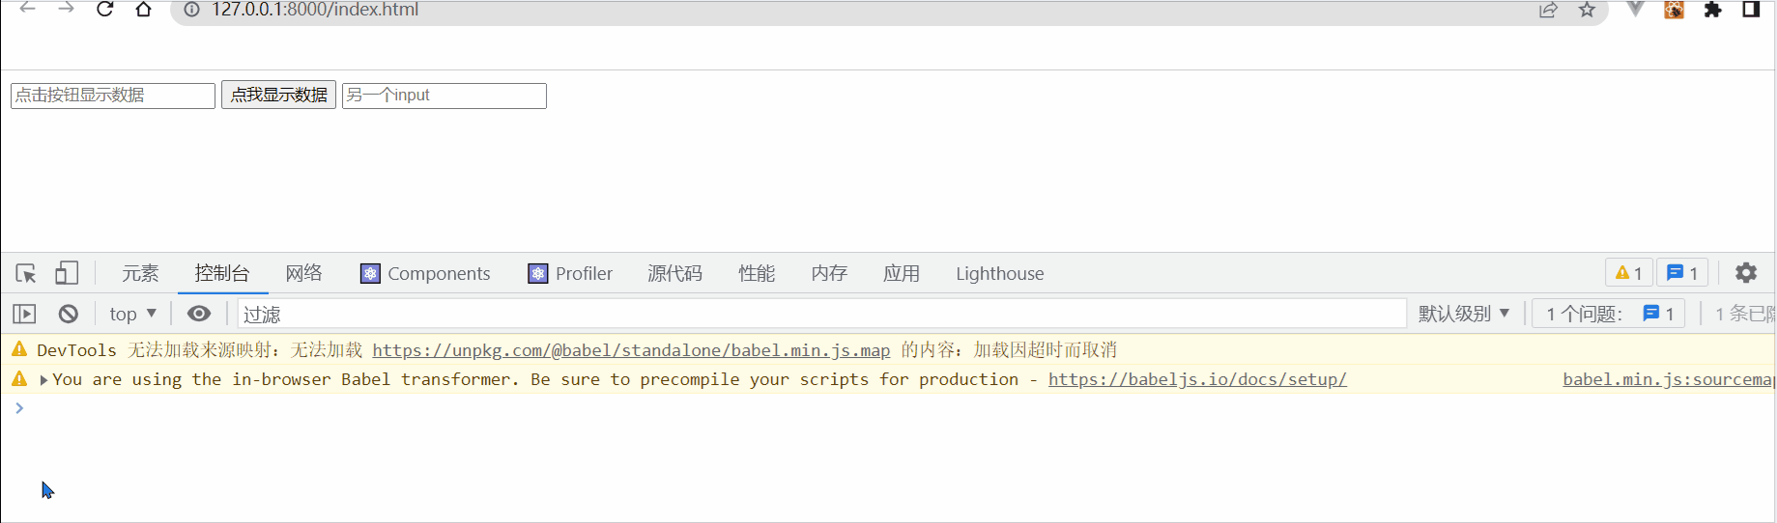Switch to the 网络 tab

[x=303, y=273]
